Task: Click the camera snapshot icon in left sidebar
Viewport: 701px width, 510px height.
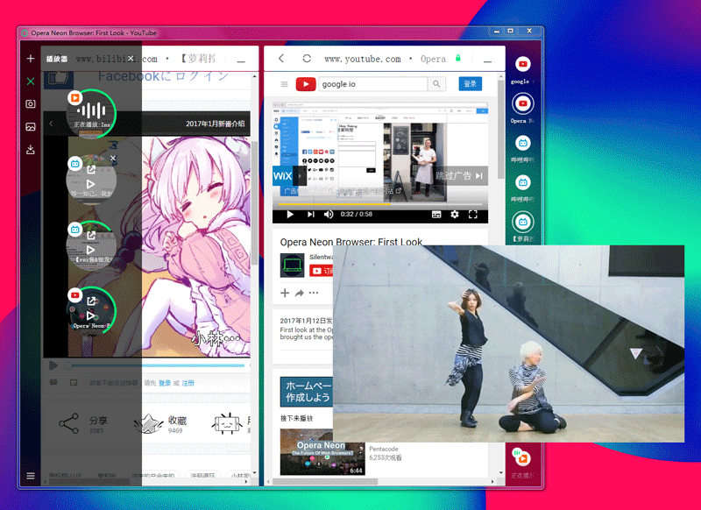Action: [x=31, y=104]
